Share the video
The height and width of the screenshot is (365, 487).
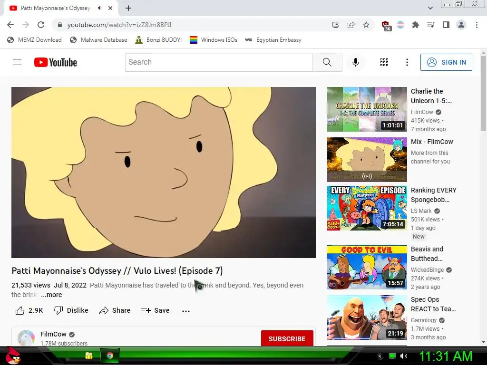[115, 310]
